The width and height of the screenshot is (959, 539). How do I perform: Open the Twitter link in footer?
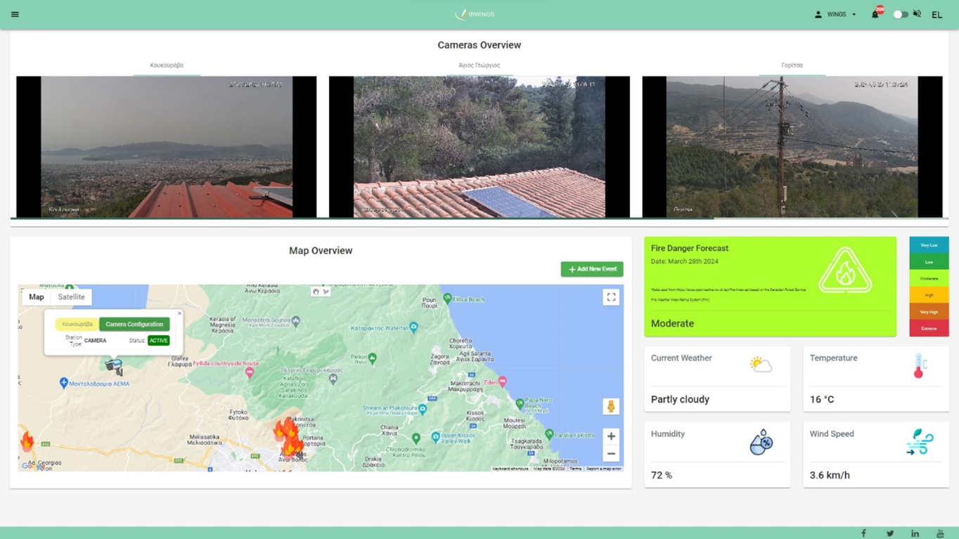click(890, 533)
